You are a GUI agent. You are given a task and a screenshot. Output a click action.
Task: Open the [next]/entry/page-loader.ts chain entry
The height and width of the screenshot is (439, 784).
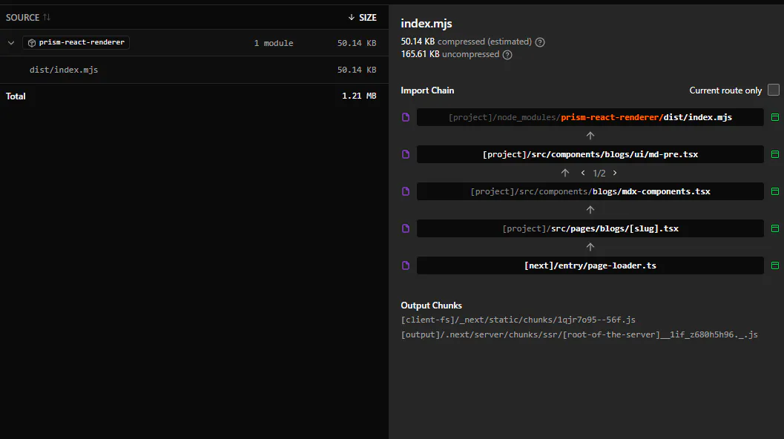tap(590, 265)
